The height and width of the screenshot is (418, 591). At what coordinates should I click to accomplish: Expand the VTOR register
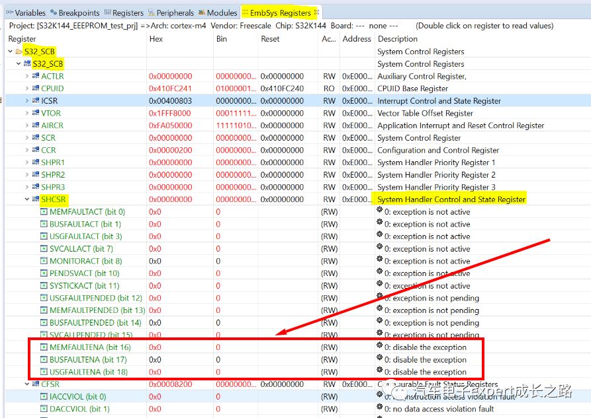(26, 113)
